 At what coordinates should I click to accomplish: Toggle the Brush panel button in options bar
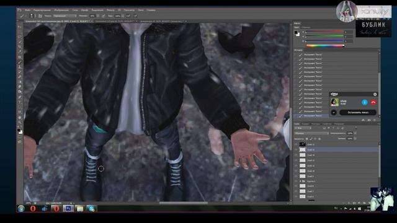pyautogui.click(x=40, y=16)
